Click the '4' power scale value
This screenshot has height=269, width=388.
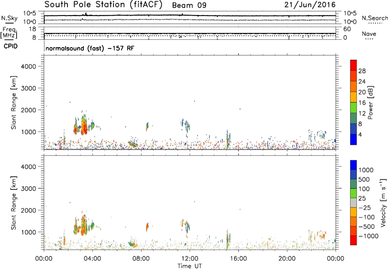point(360,134)
